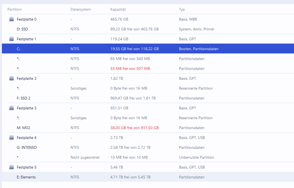
Task: Click the Festplatte 3 disk icon
Action: click(11, 108)
